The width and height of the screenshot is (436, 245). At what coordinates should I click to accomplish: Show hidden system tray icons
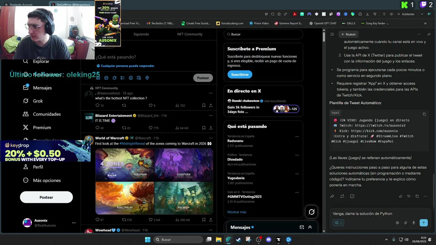pyautogui.click(x=387, y=240)
